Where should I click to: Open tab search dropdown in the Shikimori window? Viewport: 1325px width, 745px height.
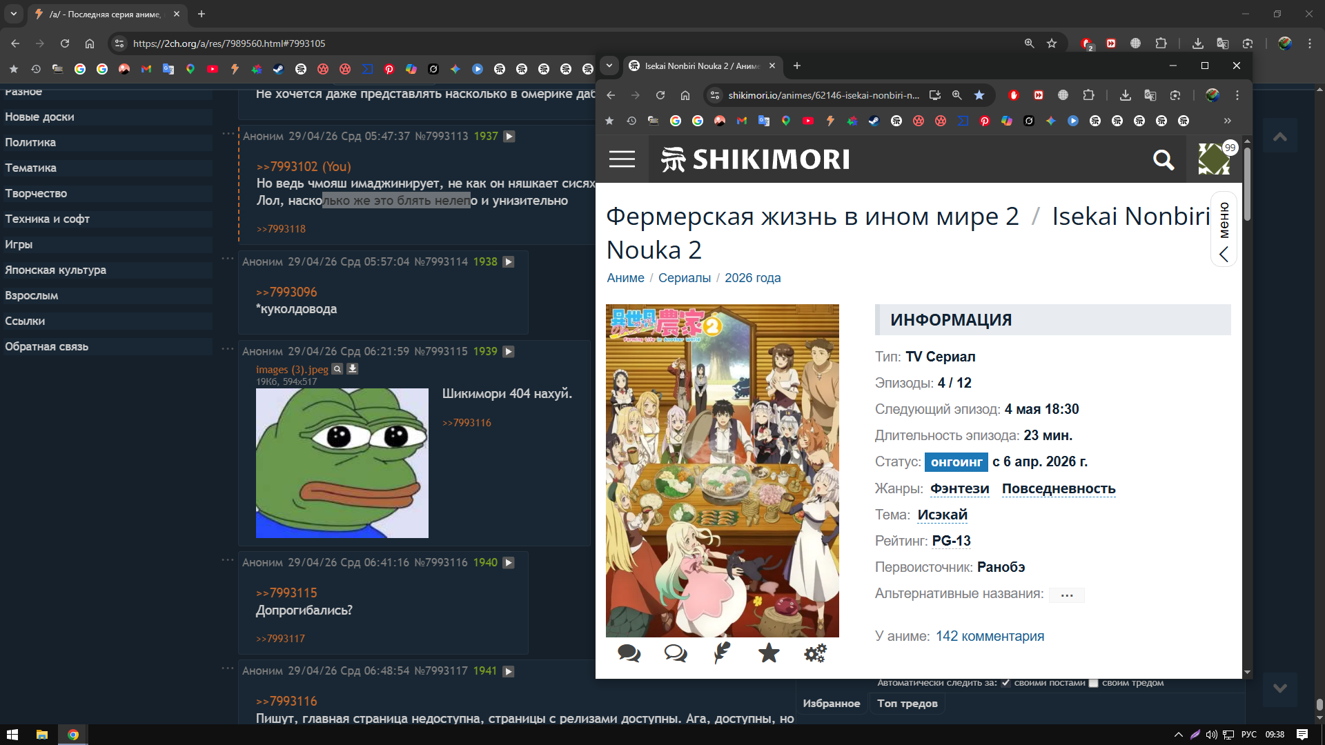pos(609,66)
